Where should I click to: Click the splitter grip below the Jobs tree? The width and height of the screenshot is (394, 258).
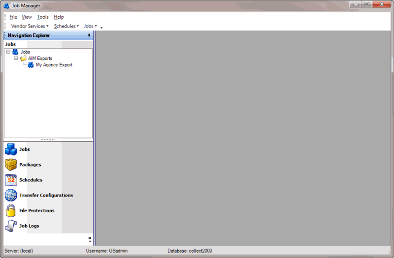tap(48, 140)
